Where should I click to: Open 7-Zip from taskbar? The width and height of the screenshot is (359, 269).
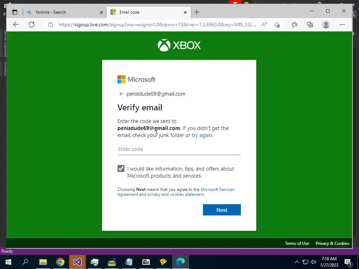pos(146,262)
